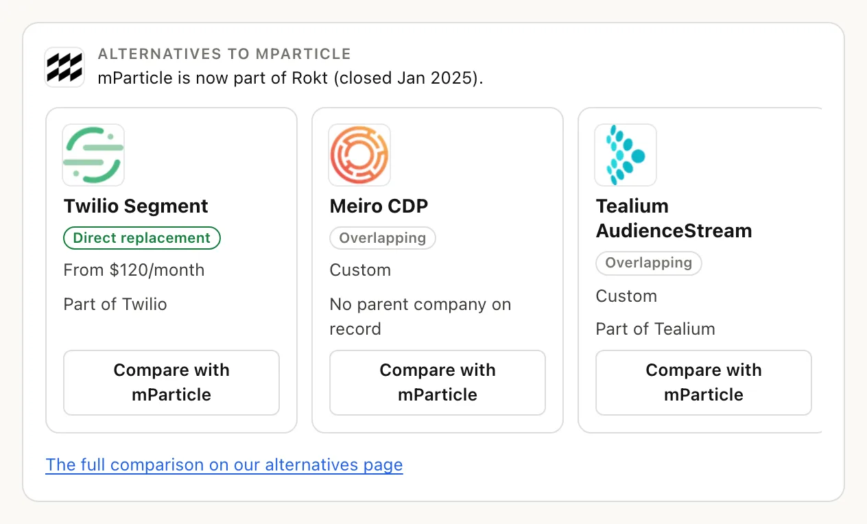Screen dimensions: 867x524
Task: Click Custom pricing on Meiro CDP card
Action: (360, 270)
